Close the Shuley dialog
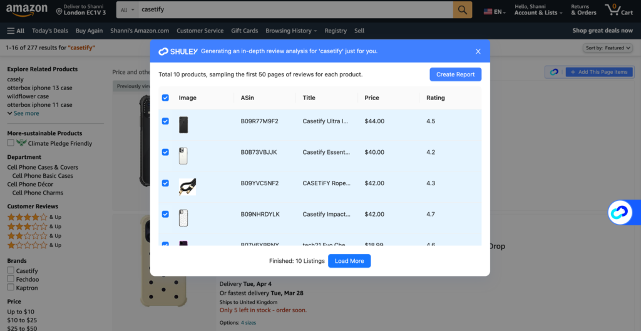Viewport: 641px width, 331px height. (478, 51)
